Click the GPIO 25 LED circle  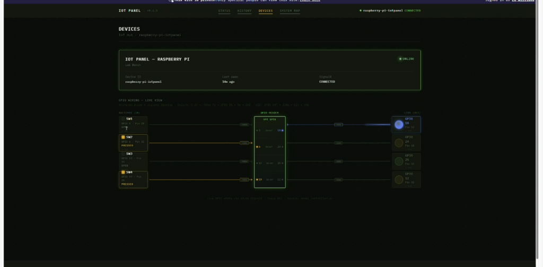click(399, 161)
